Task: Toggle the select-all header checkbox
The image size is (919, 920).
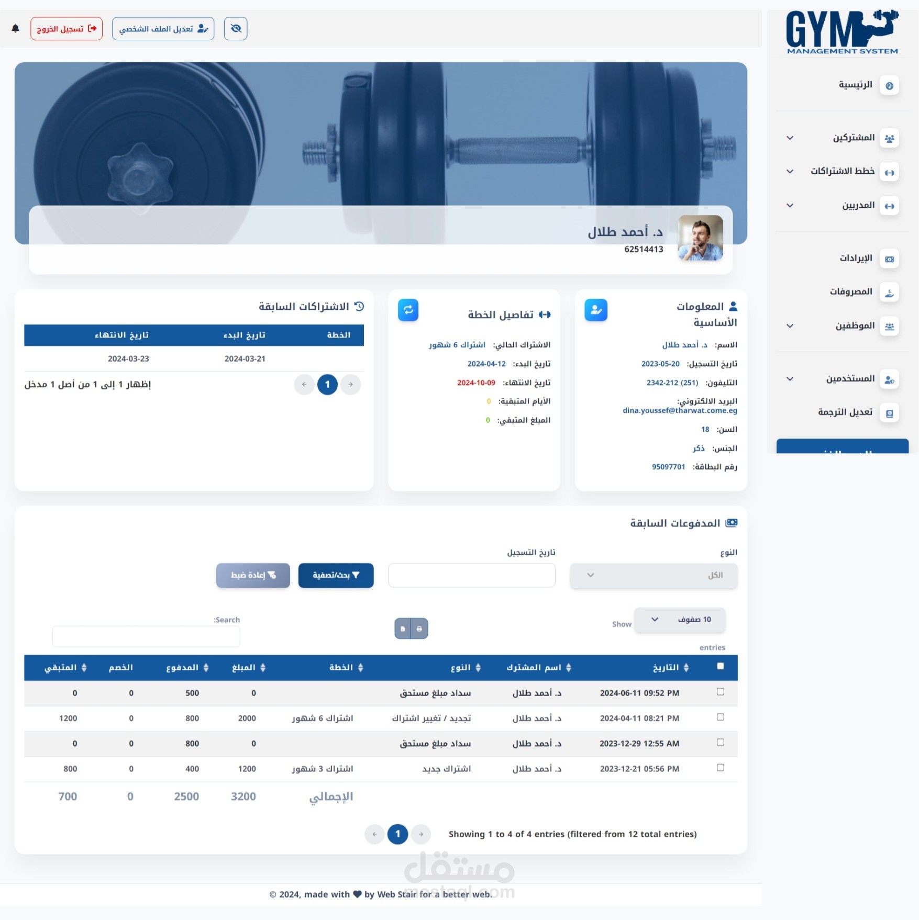Action: click(x=721, y=666)
